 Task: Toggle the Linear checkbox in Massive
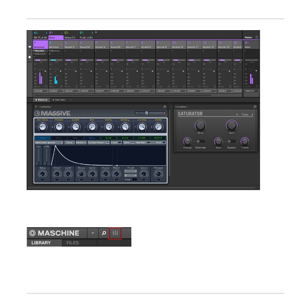[120, 143]
